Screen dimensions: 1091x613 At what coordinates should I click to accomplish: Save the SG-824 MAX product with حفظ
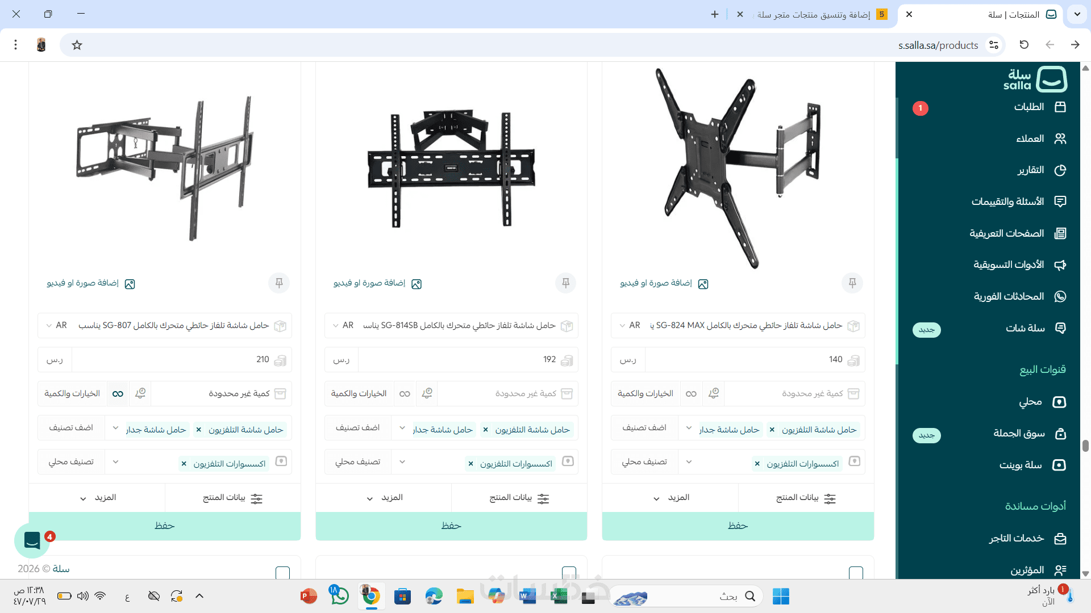738,526
